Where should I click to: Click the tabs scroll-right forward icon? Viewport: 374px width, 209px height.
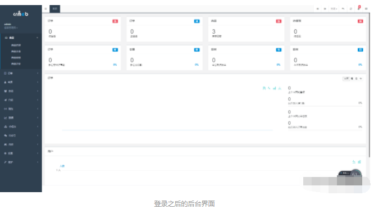click(x=325, y=9)
